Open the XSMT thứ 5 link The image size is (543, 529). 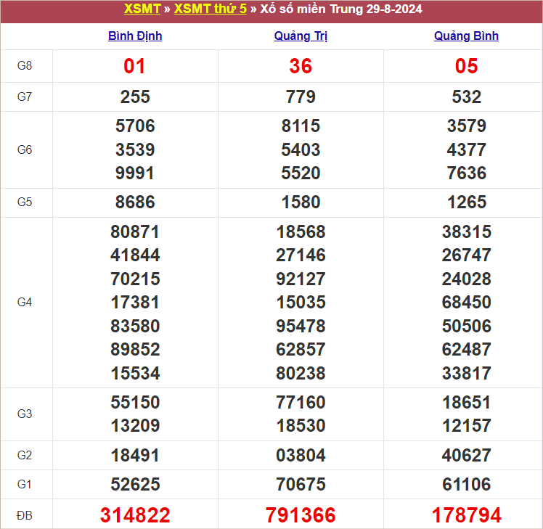211,9
